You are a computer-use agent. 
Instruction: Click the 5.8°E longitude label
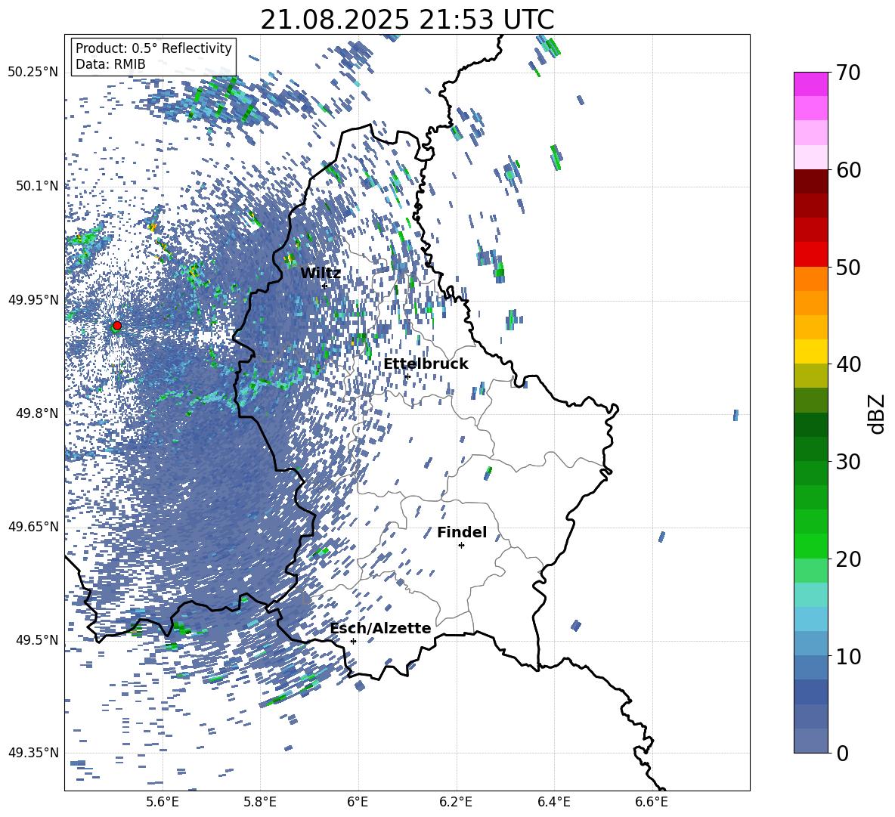(260, 802)
